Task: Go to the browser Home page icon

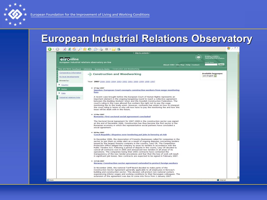Action: click(74, 49)
